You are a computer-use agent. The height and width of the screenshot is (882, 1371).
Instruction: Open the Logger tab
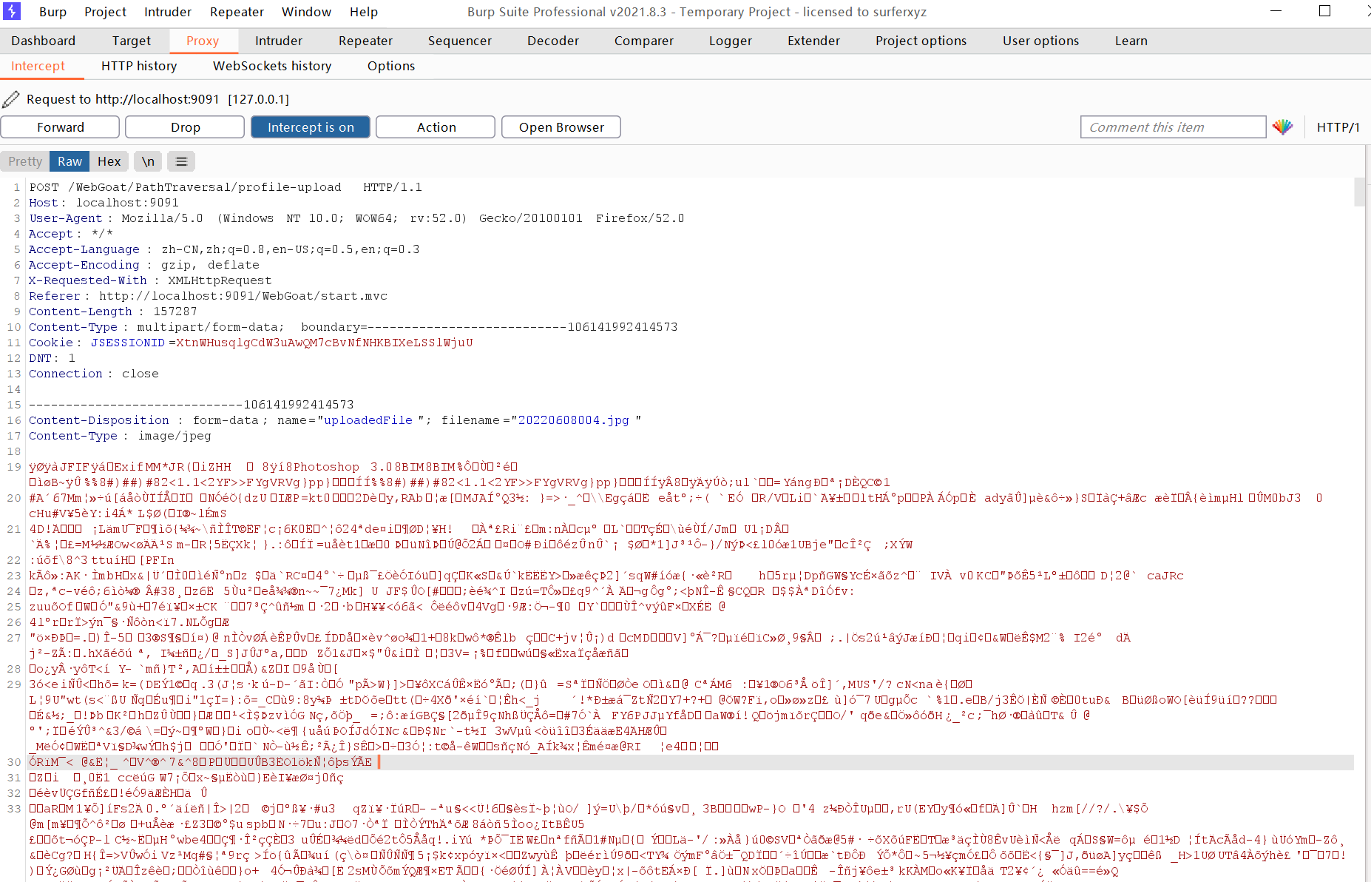730,41
